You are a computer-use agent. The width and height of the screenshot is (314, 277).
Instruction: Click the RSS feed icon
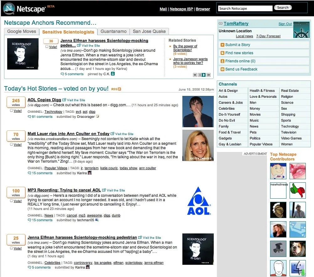coord(120,89)
